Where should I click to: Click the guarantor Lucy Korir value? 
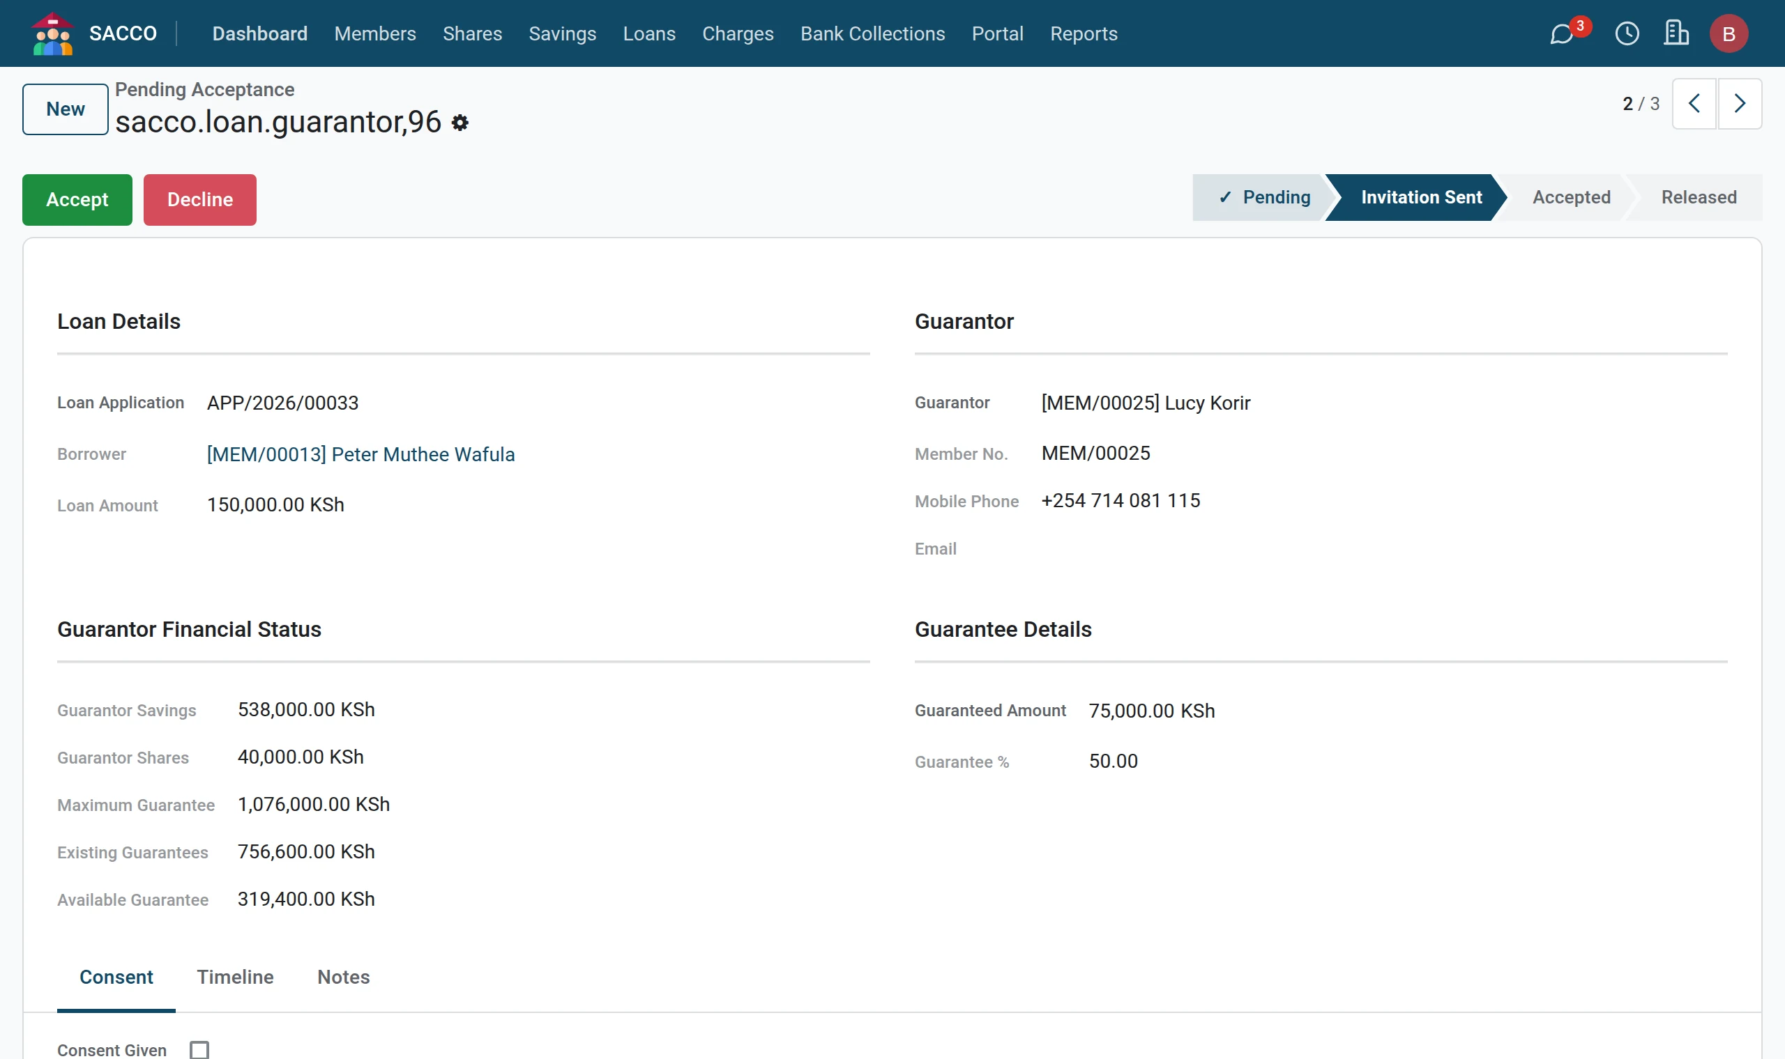1146,403
